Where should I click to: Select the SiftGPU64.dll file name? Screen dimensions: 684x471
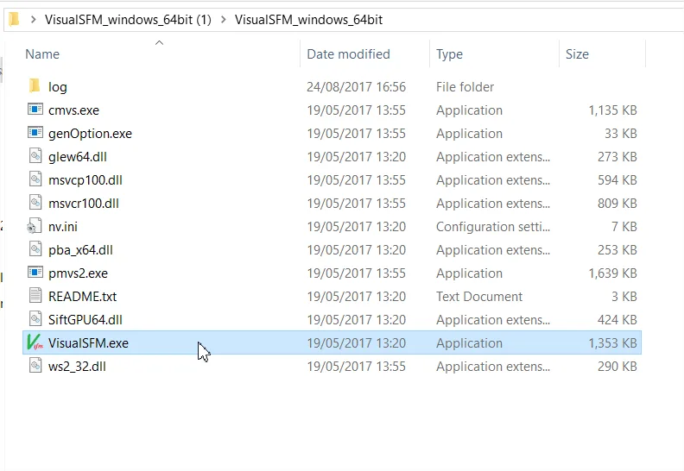tap(85, 320)
